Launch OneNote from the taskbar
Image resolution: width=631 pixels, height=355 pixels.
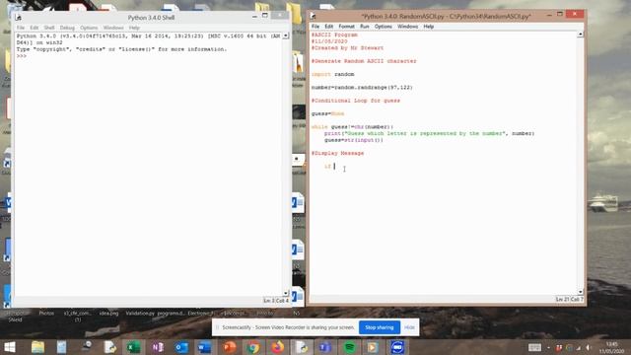tap(158, 347)
